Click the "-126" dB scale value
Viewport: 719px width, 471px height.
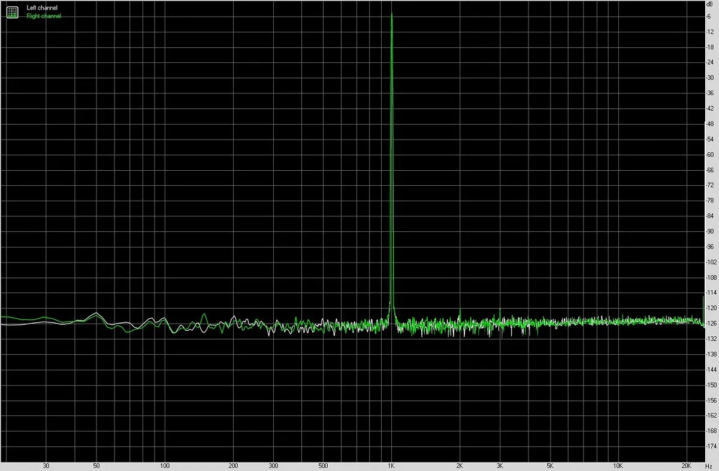click(712, 324)
